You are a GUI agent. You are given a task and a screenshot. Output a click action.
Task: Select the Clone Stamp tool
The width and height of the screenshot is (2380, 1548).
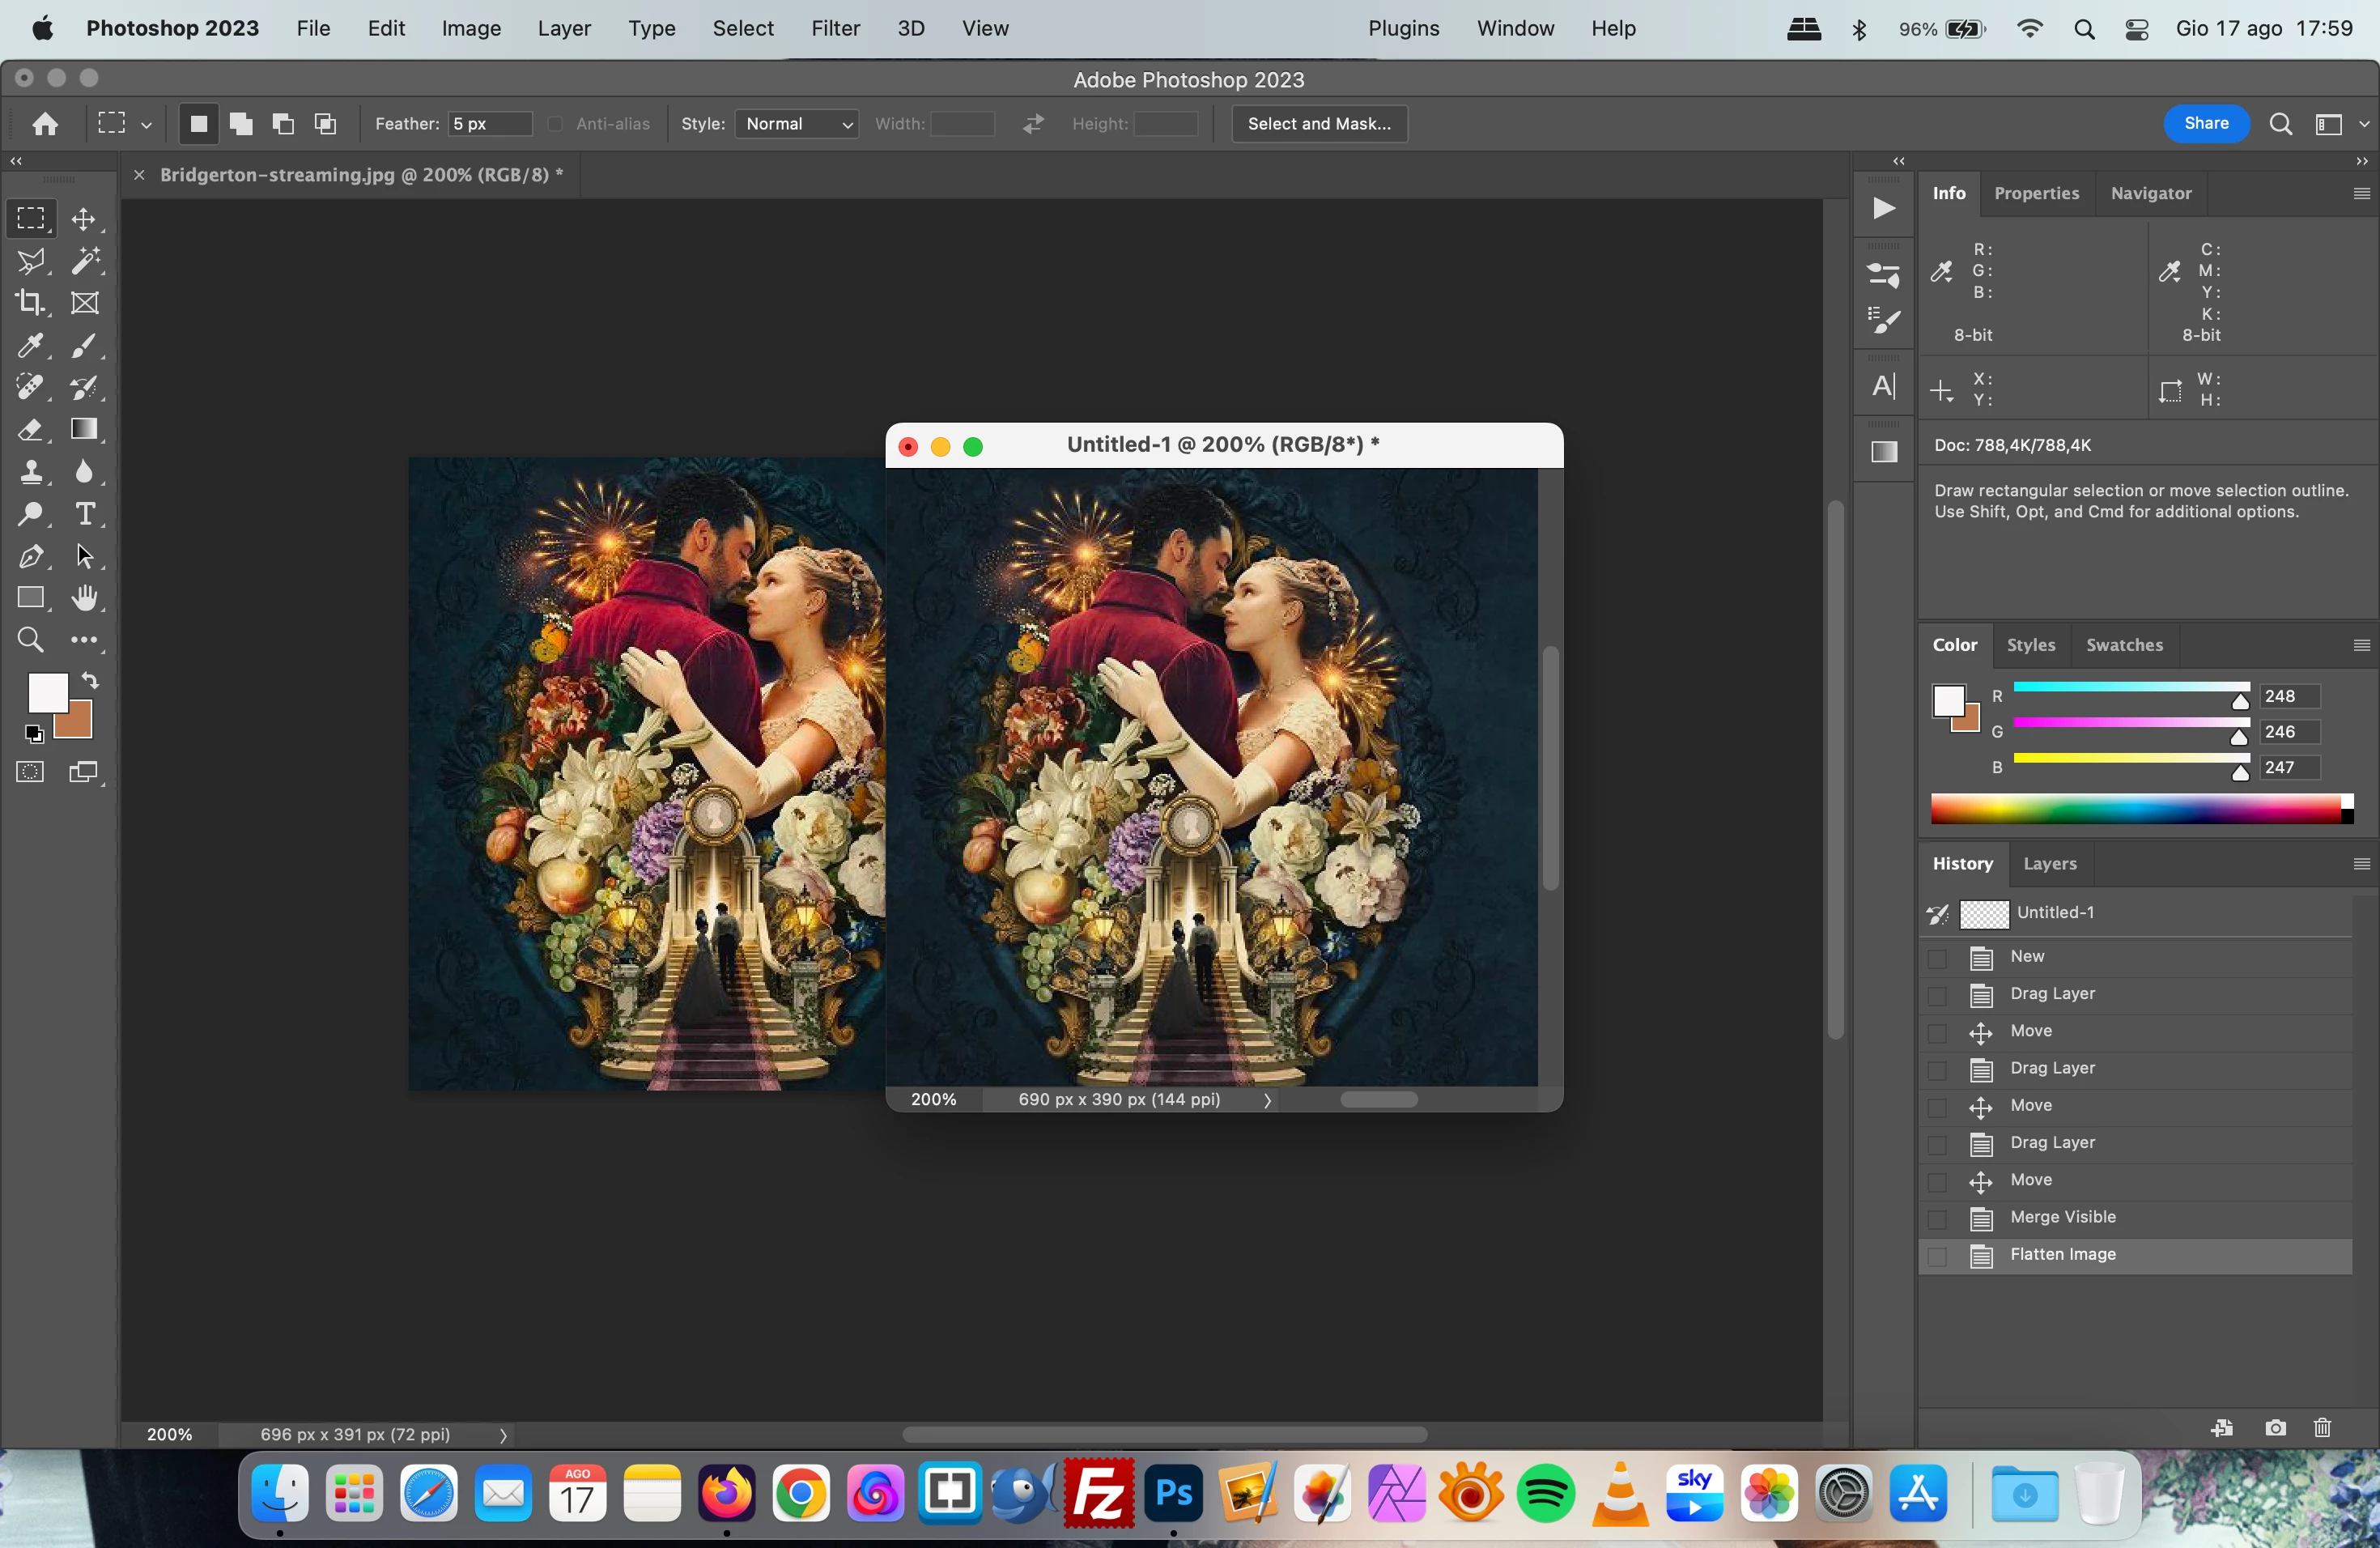[30, 472]
